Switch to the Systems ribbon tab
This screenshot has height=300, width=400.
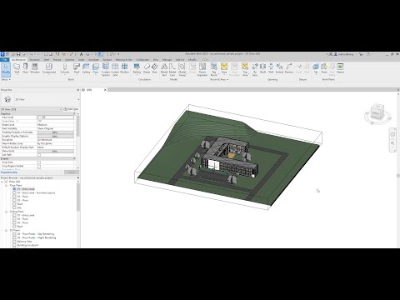pyautogui.click(x=69, y=60)
